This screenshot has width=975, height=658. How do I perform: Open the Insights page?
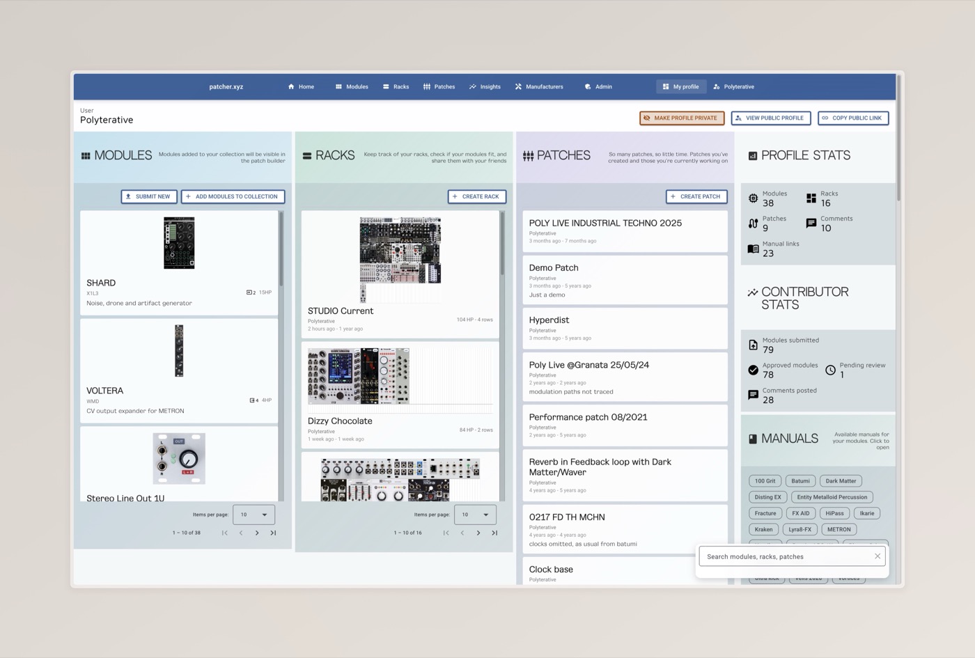tap(485, 87)
